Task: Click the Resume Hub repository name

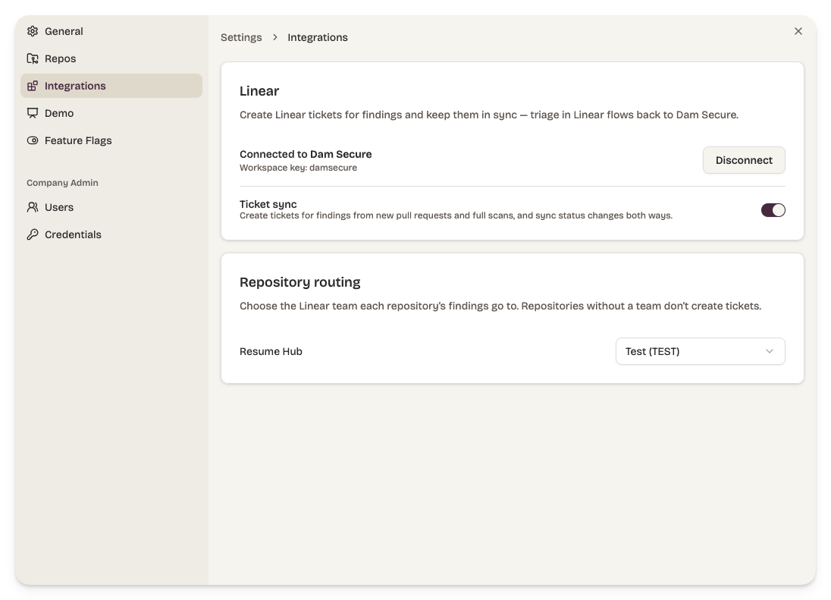Action: [x=271, y=351]
